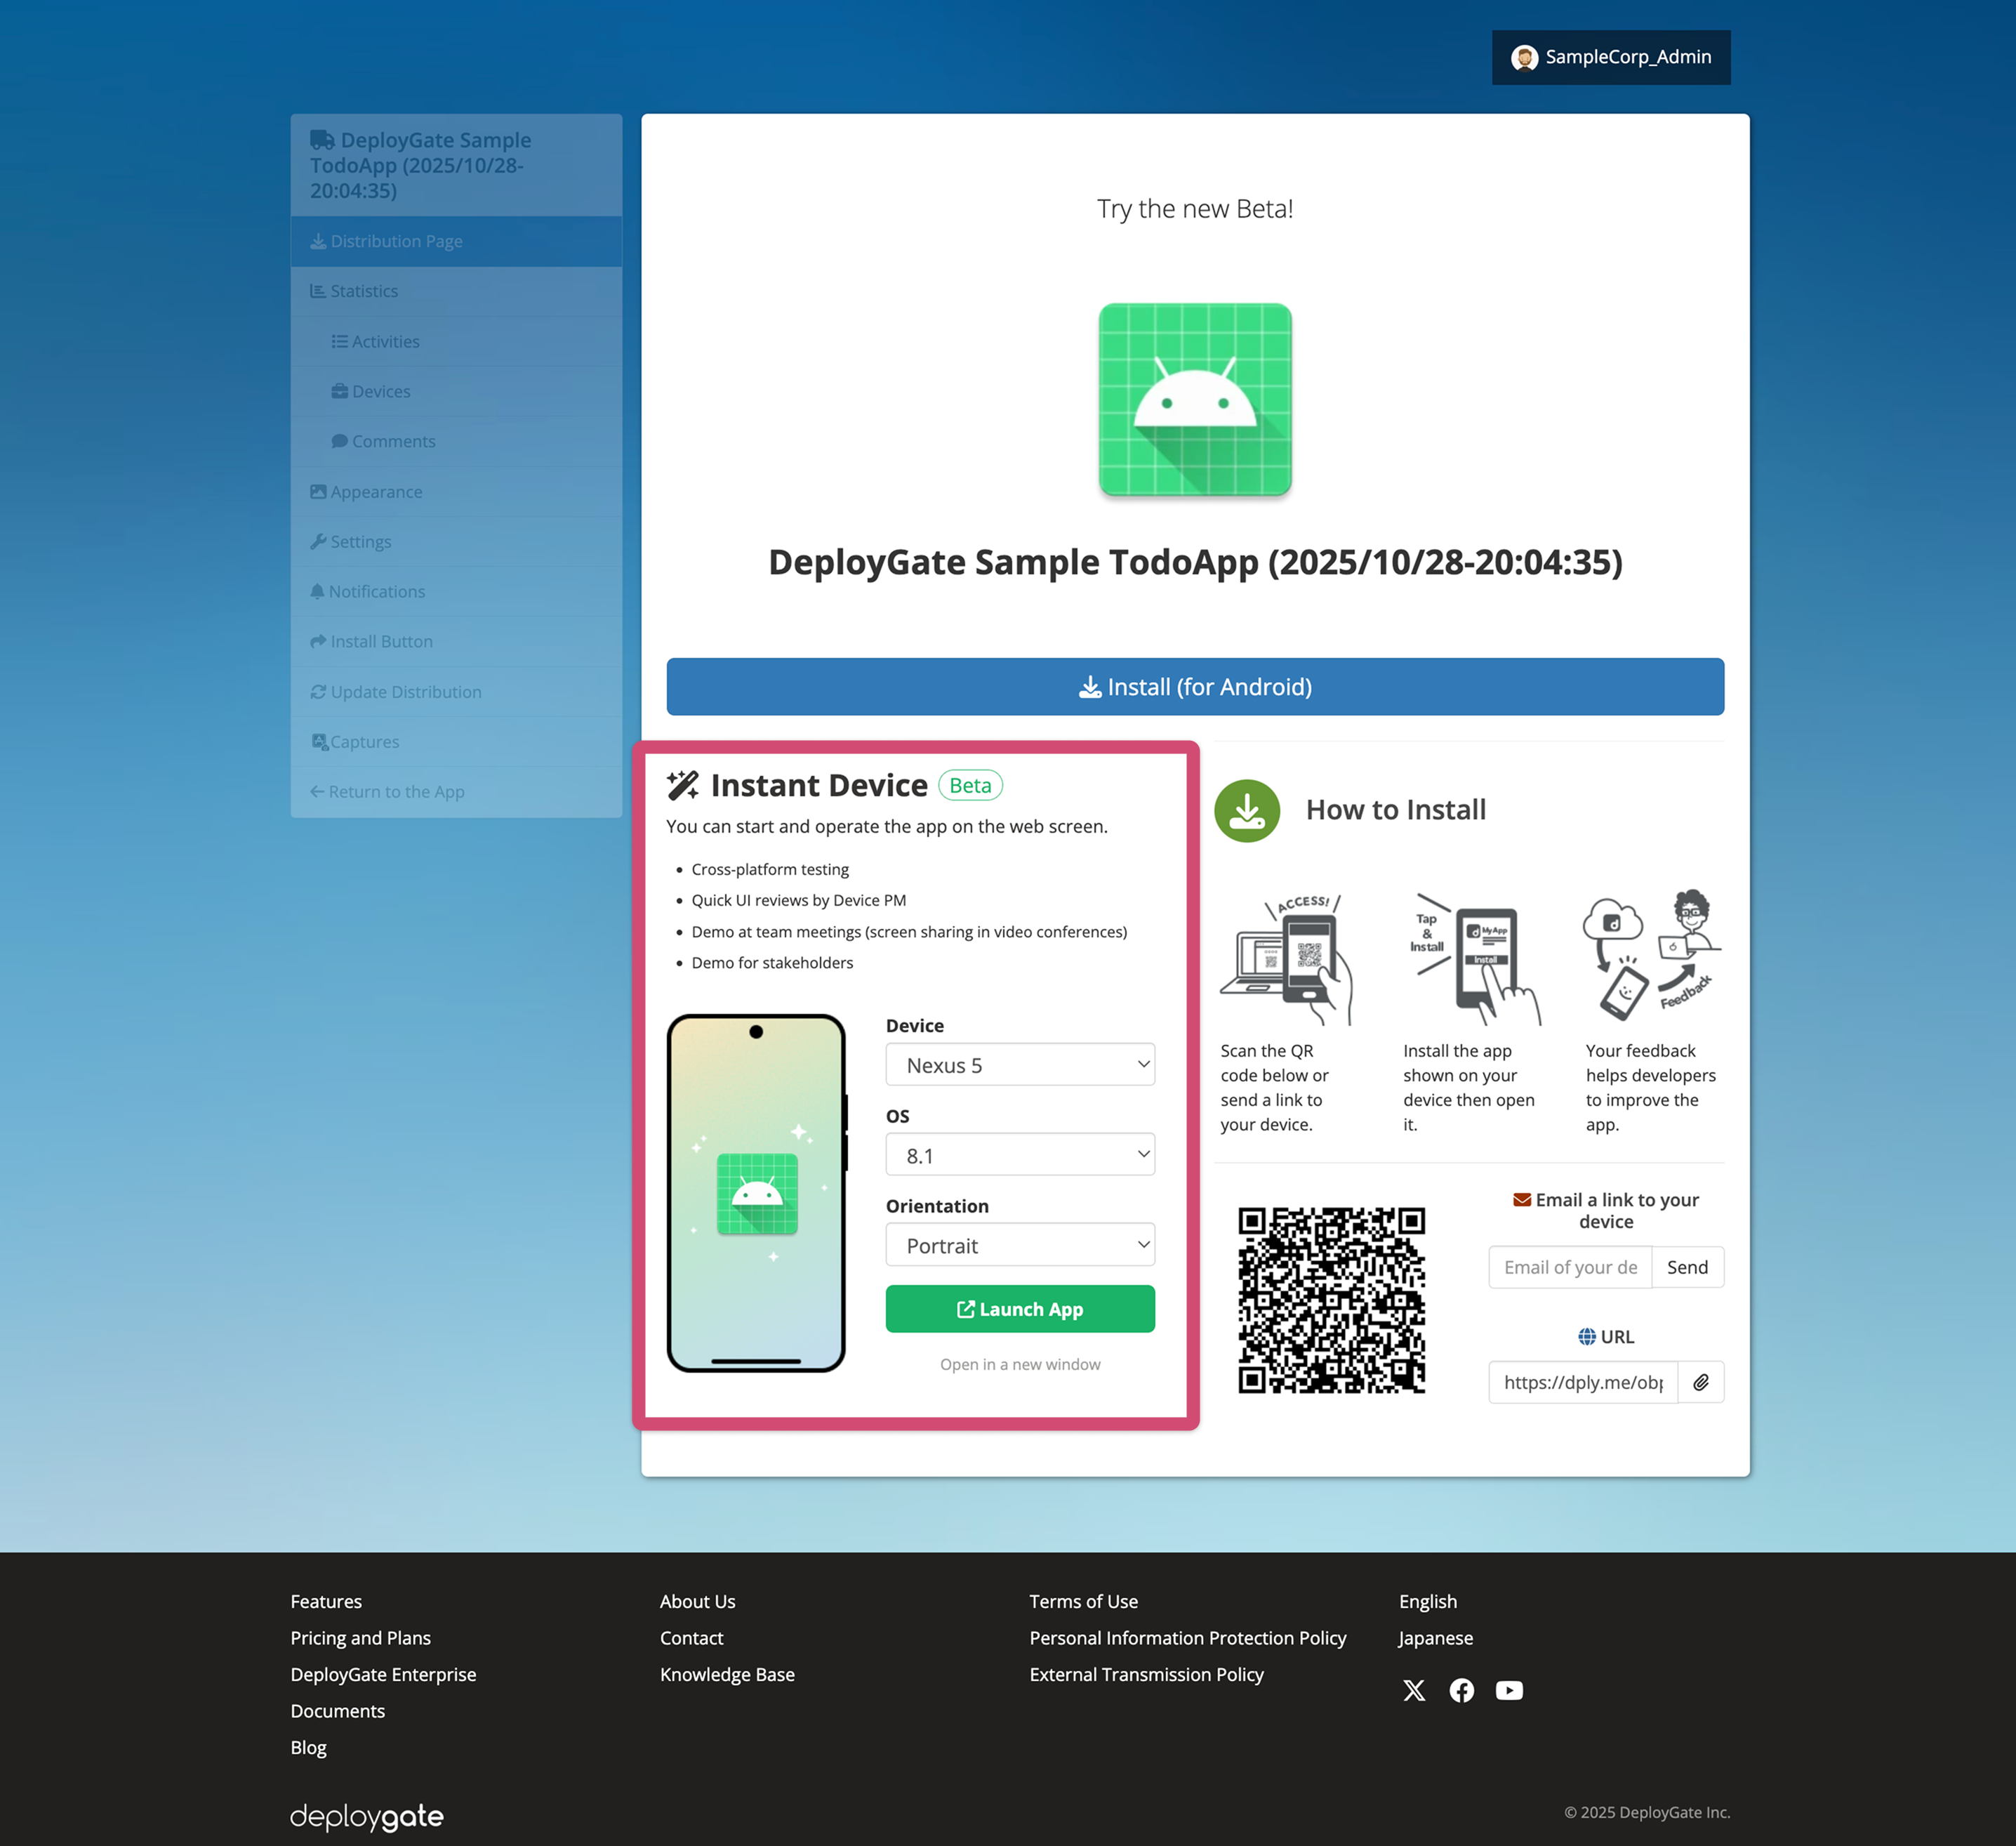Click the YouTube icon in the footer
This screenshot has height=1846, width=2016.
(1509, 1690)
